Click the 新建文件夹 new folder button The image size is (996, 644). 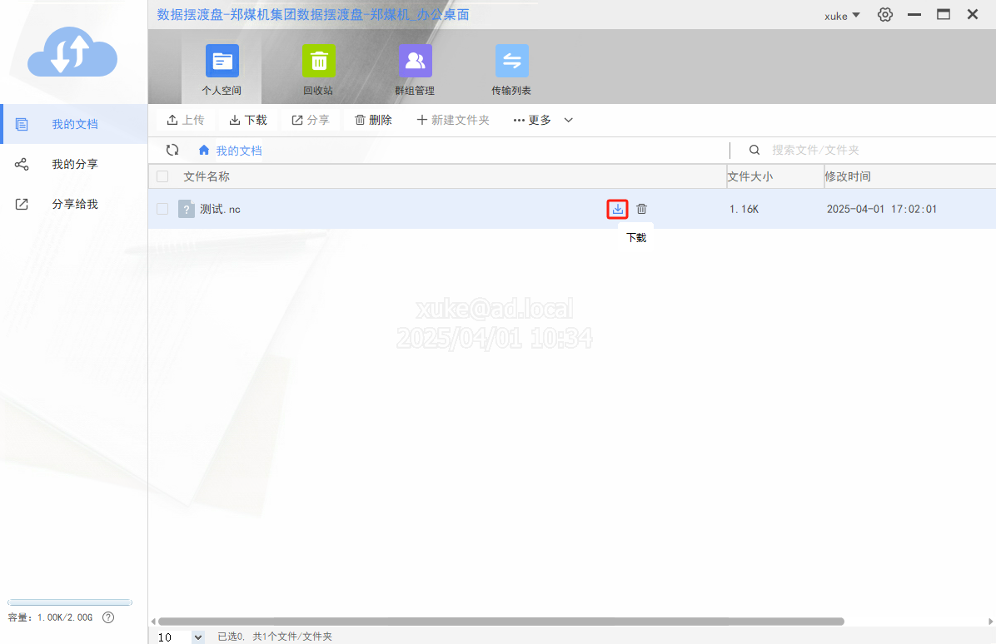click(453, 120)
